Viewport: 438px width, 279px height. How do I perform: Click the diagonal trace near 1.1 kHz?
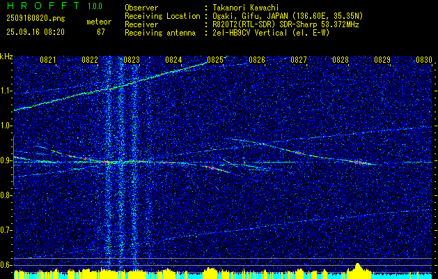[110, 87]
